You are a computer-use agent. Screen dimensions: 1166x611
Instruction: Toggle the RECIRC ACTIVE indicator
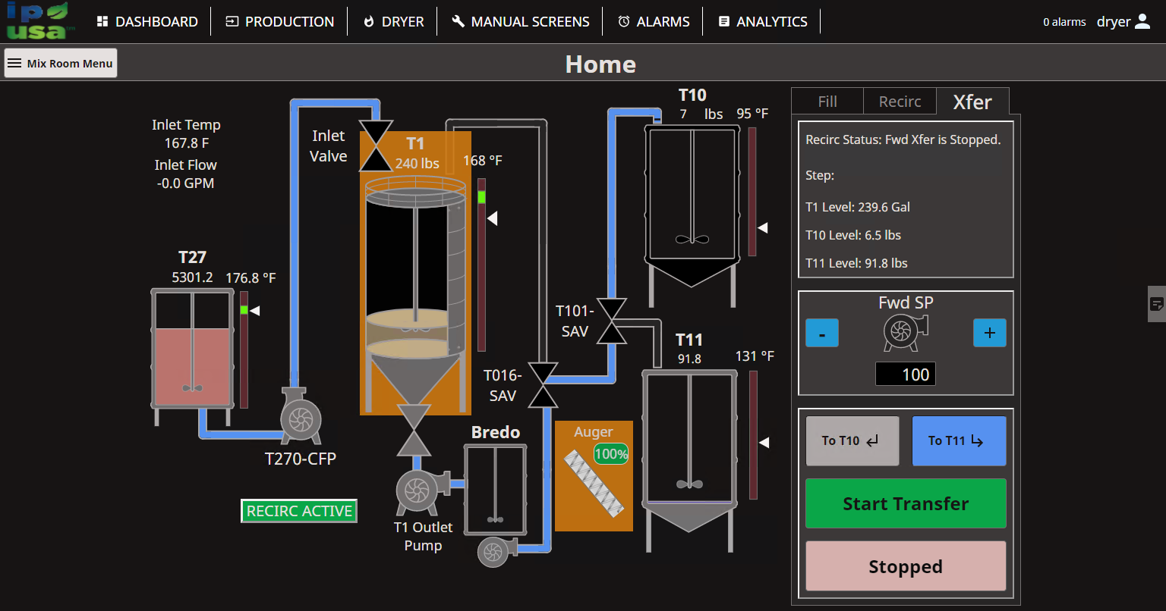pos(299,511)
